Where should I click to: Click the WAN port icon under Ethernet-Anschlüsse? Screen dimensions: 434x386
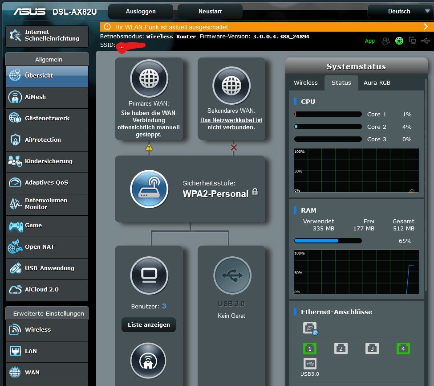coord(310,329)
